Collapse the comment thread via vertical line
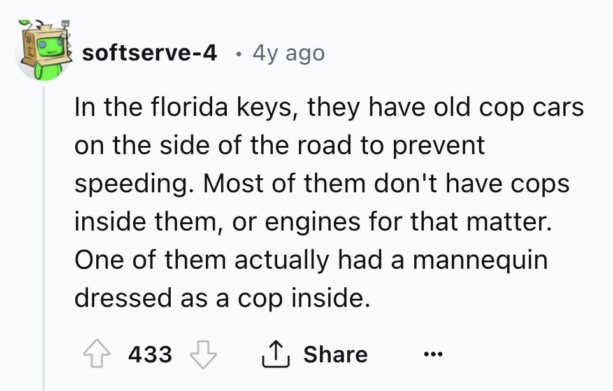The width and height of the screenshot is (613, 391). [x=43, y=238]
